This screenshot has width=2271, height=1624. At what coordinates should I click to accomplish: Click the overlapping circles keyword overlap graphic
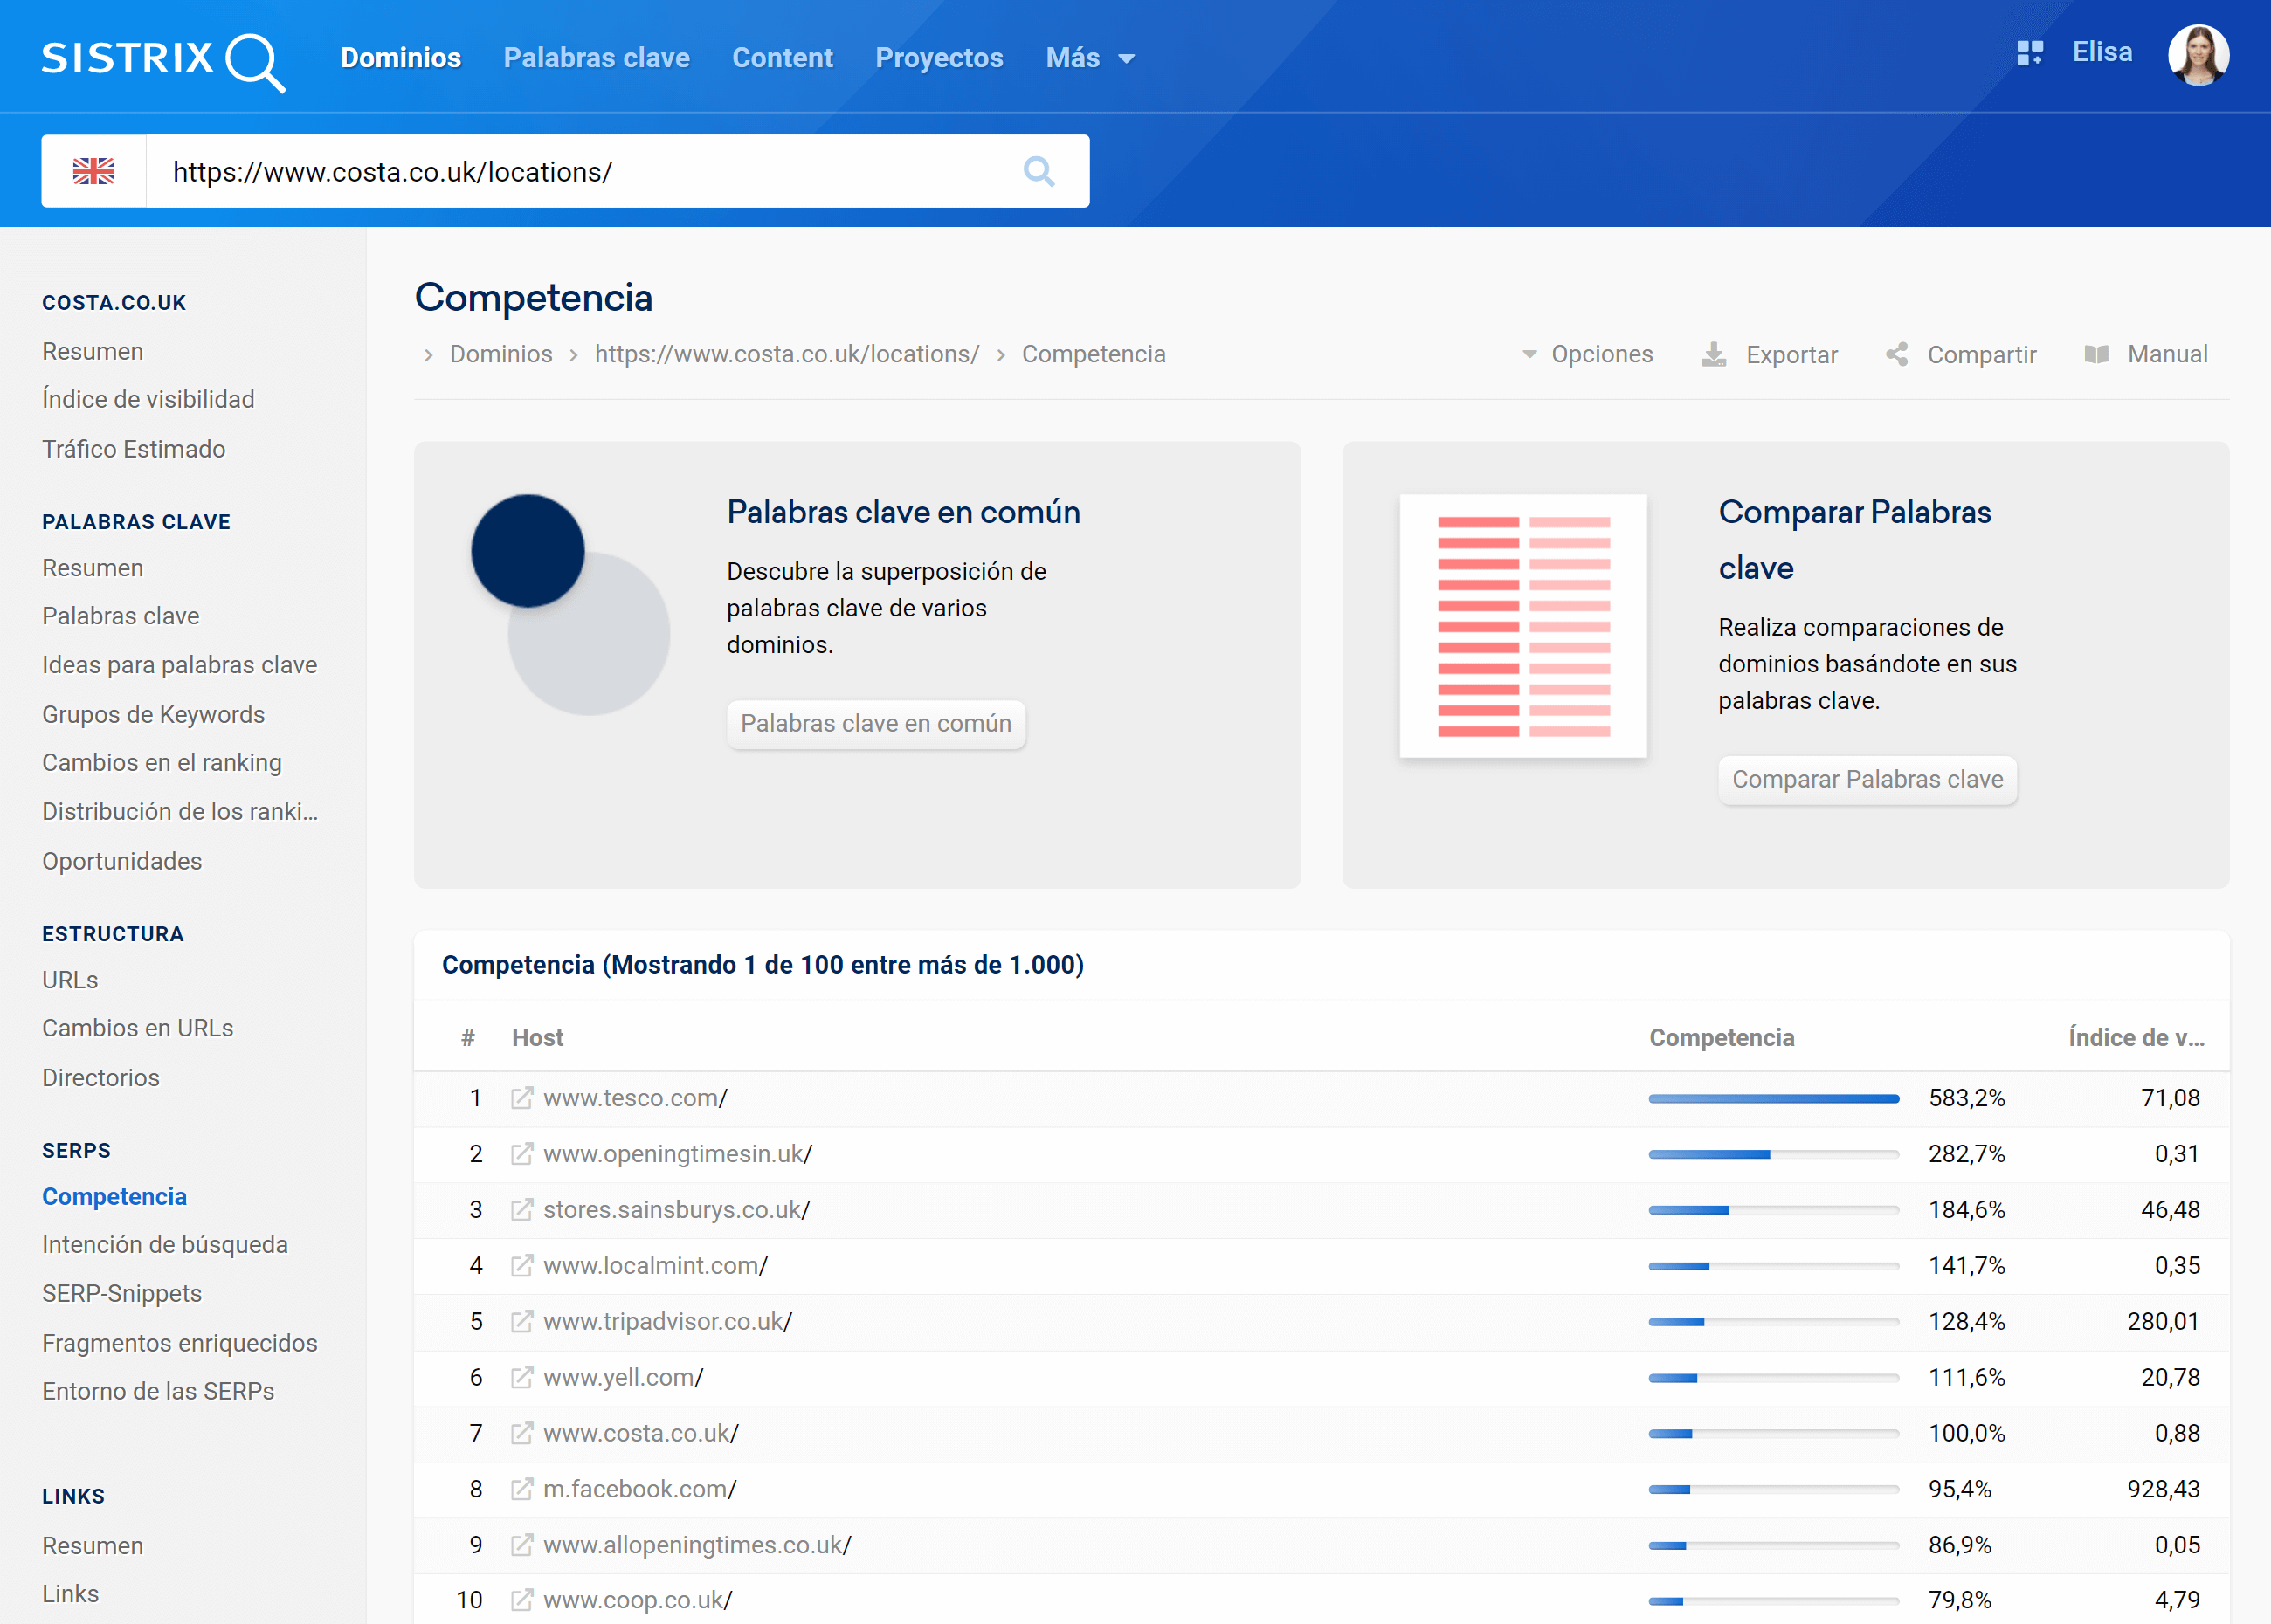570,604
